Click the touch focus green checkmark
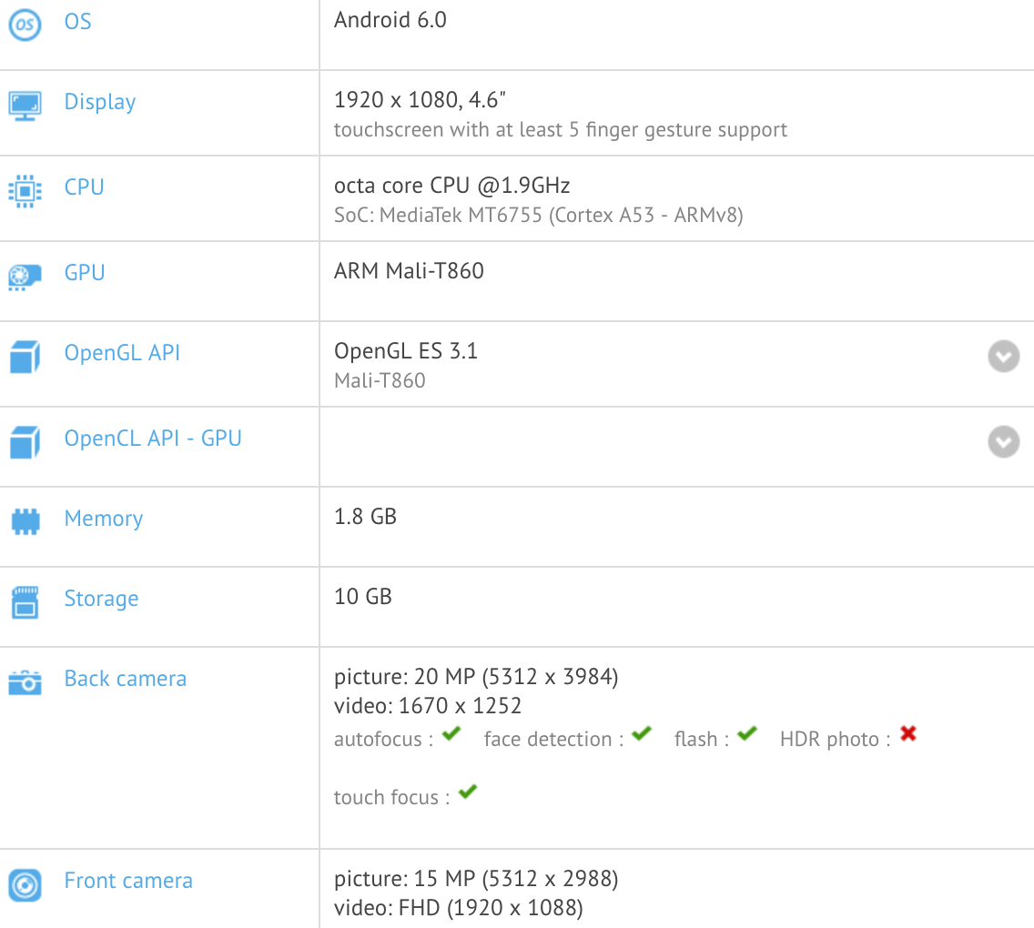Image resolution: width=1034 pixels, height=928 pixels. (x=468, y=792)
